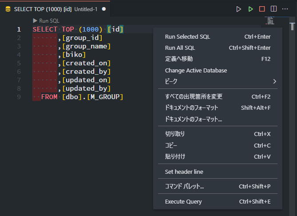
Task: Split the editor with the split icon
Action: 274,9
